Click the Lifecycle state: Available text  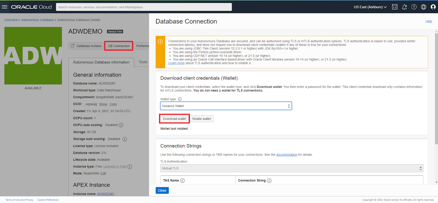click(91, 160)
